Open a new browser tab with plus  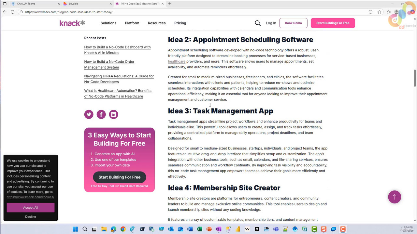(x=170, y=4)
